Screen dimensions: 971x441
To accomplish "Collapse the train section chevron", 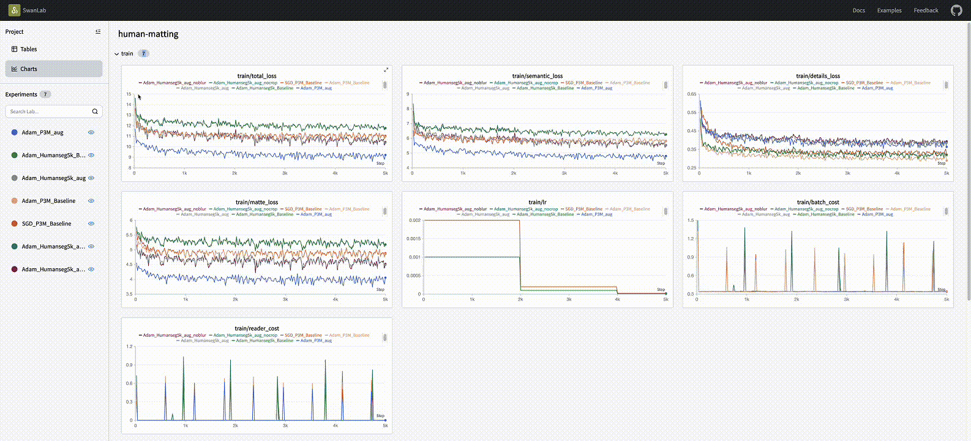I will pos(117,54).
